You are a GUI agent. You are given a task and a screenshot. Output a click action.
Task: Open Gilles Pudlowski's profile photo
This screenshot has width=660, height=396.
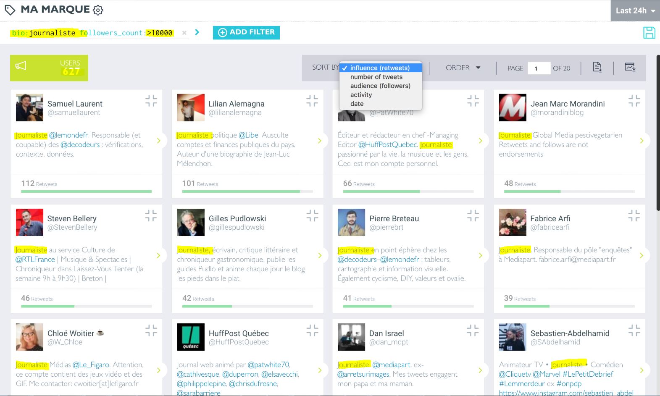click(191, 222)
